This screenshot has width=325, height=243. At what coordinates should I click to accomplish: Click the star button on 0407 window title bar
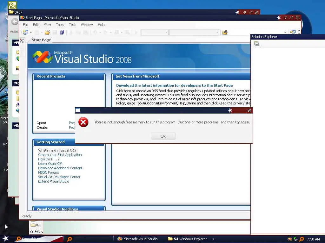pyautogui.click(x=237, y=12)
